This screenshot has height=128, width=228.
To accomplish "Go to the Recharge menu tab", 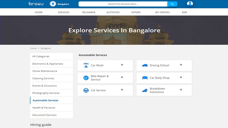I will click(x=89, y=12).
